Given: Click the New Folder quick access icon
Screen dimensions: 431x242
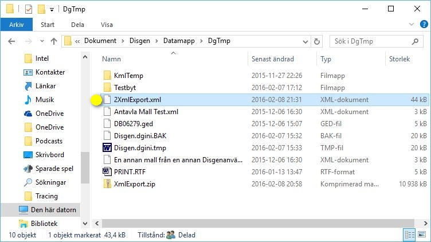Looking at the screenshot, I should (41, 9).
